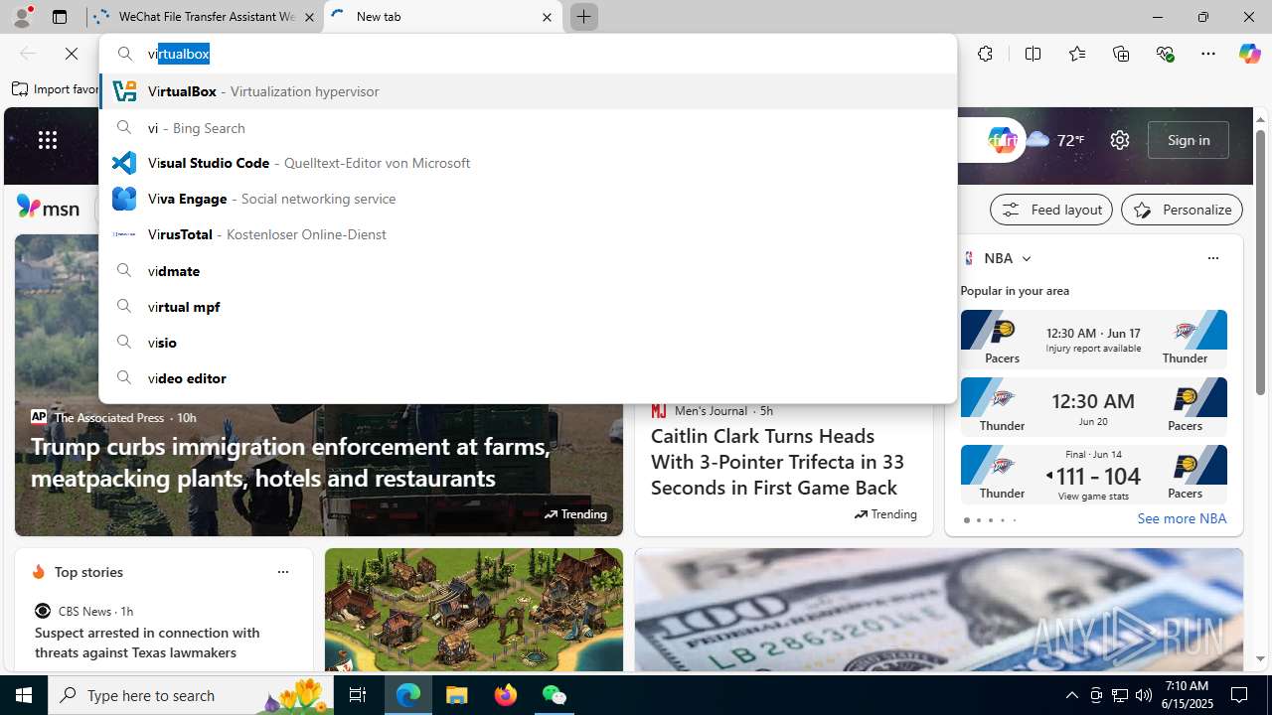Open the clock showing 7:10 AM
This screenshot has width=1272, height=715.
click(1187, 695)
